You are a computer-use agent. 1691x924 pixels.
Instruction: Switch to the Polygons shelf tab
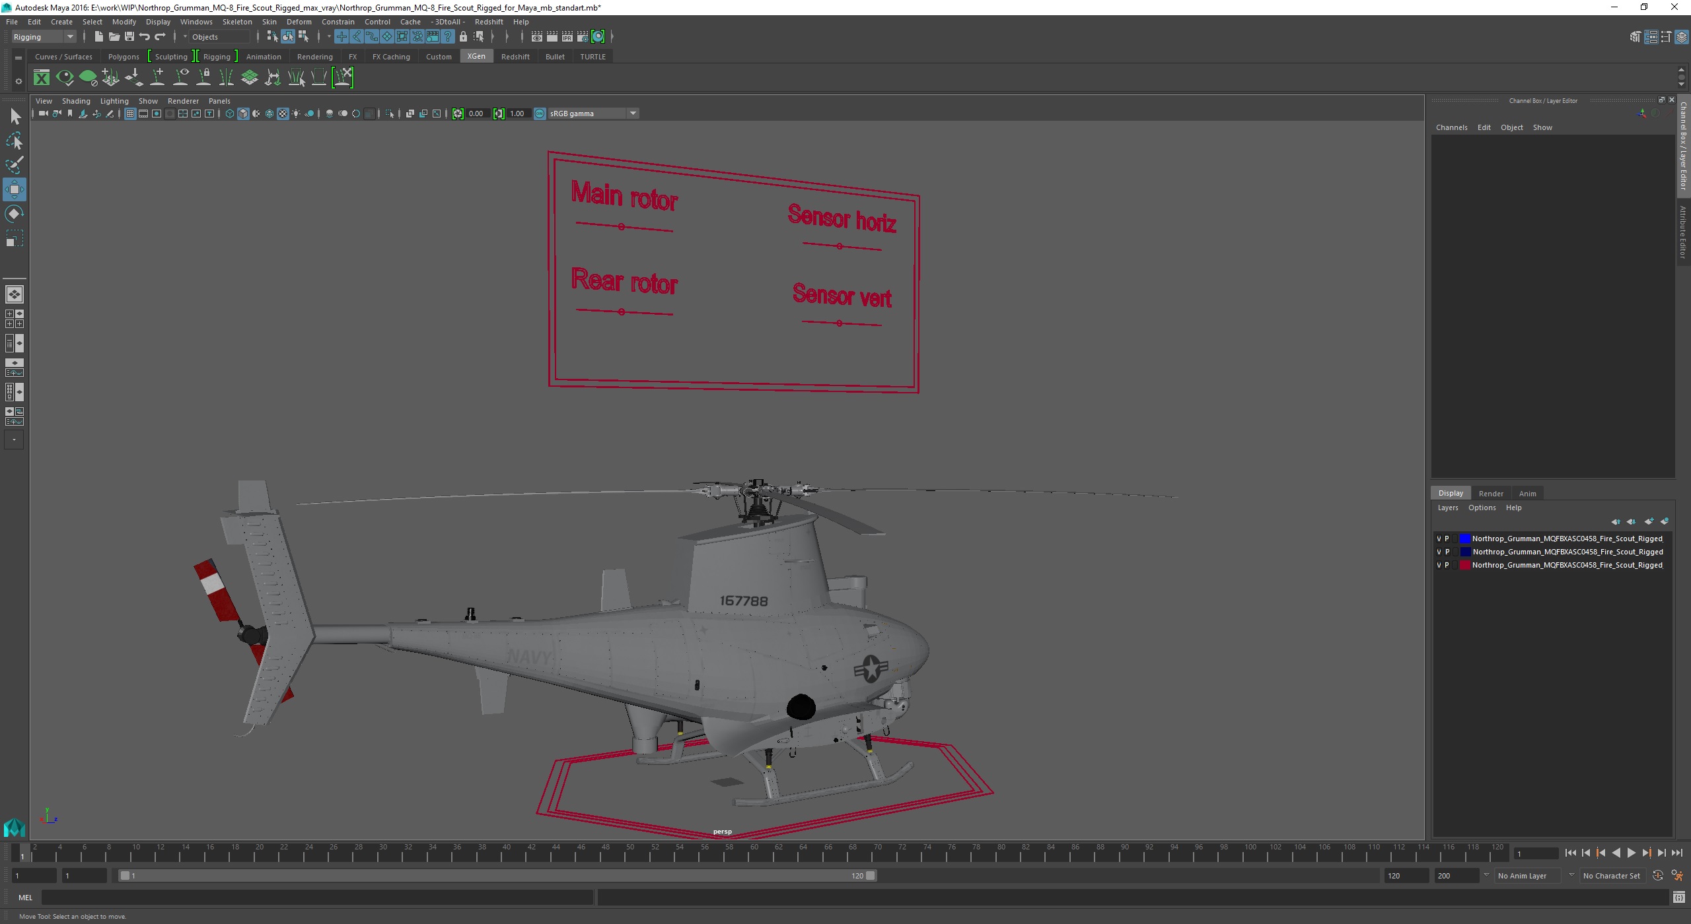click(x=124, y=57)
